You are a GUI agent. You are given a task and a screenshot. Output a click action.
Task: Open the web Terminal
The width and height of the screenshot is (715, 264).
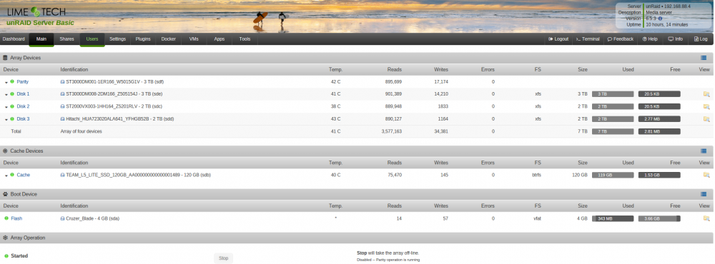pos(588,39)
